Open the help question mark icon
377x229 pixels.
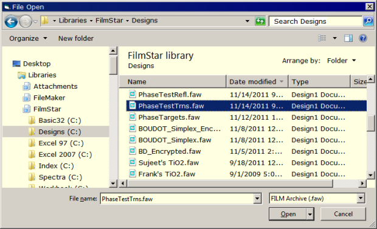pyautogui.click(x=363, y=38)
